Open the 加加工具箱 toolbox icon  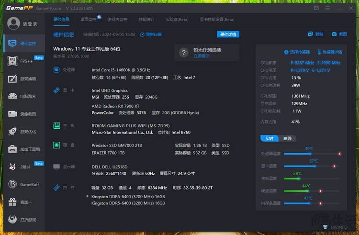click(12, 149)
